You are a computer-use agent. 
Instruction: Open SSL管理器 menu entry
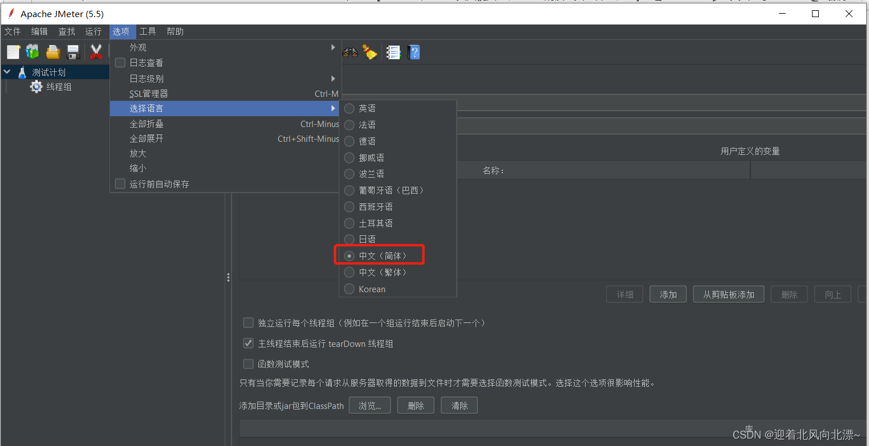(226, 93)
